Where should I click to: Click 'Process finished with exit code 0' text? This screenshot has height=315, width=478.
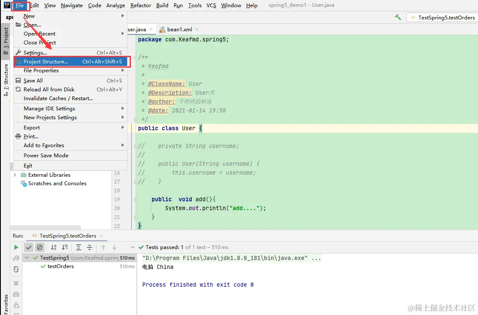coord(198,285)
